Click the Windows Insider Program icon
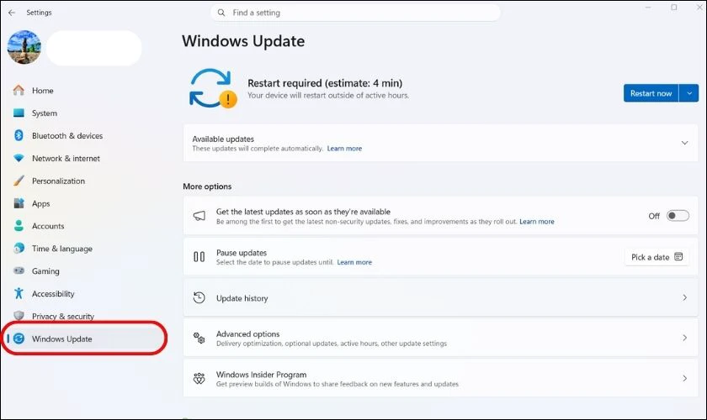The image size is (707, 420). [x=199, y=378]
